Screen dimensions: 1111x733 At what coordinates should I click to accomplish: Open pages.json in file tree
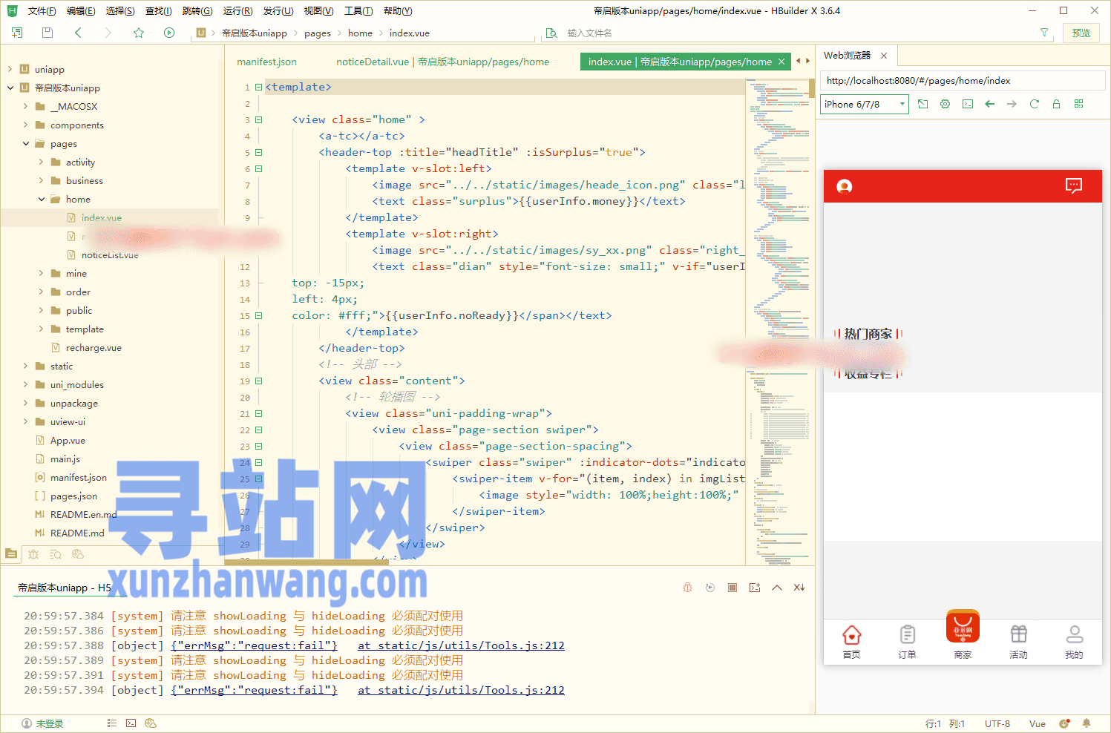tap(73, 496)
